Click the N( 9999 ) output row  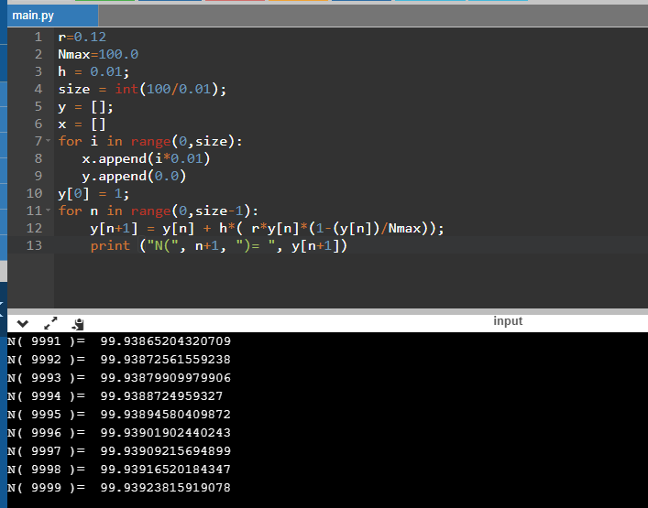point(119,487)
